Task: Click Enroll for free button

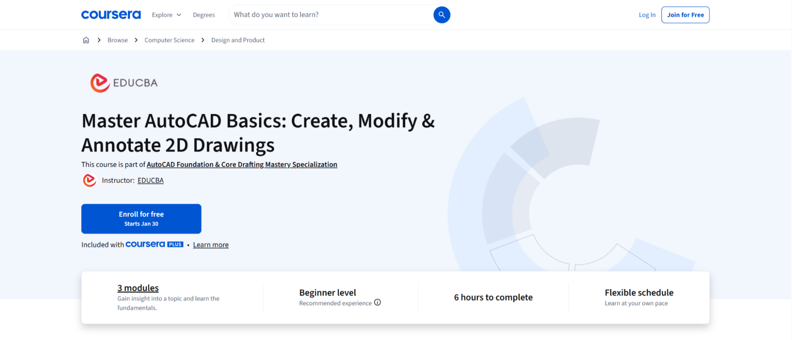Action: pos(141,218)
